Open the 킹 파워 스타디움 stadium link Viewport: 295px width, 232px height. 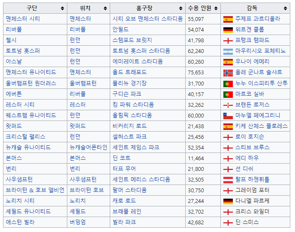click(133, 105)
